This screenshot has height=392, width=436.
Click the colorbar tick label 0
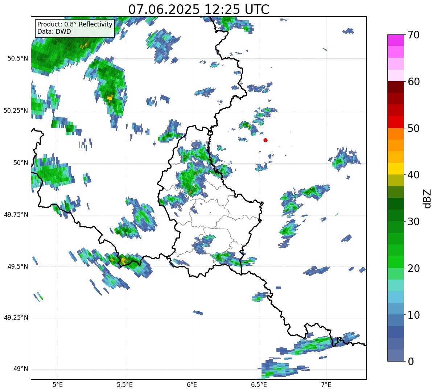[x=411, y=362]
